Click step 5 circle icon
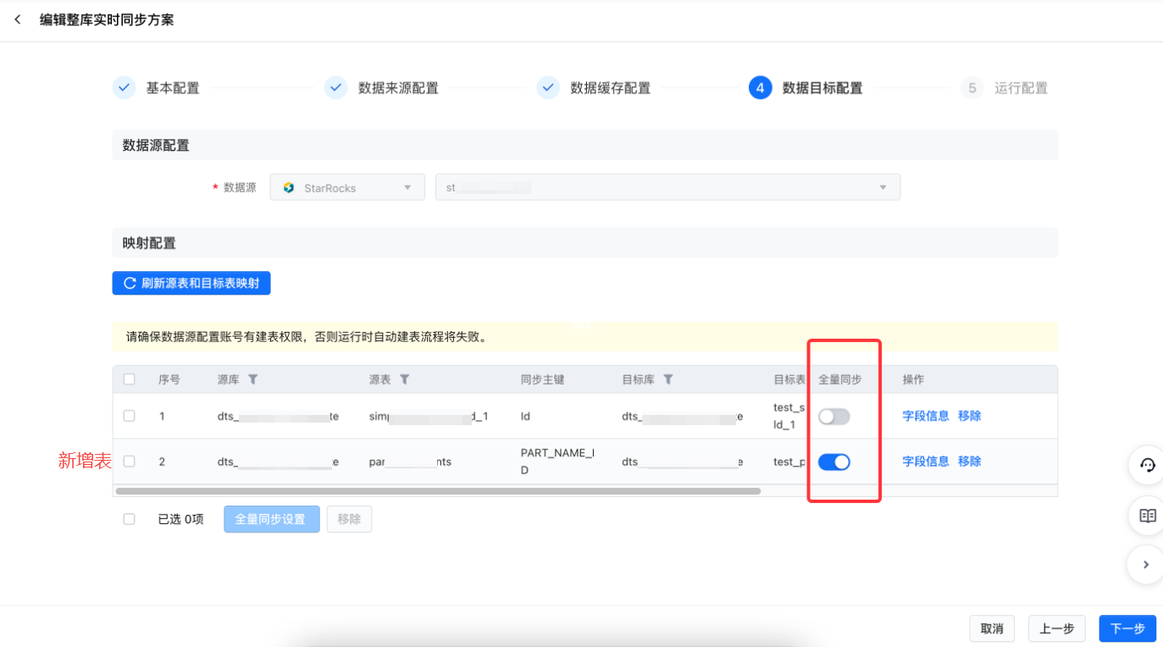 coord(972,88)
